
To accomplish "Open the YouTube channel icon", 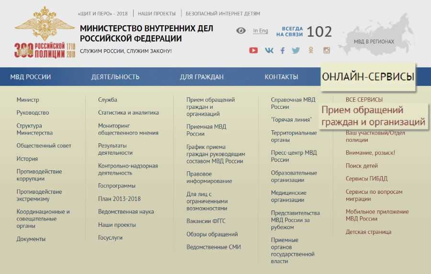I will pos(253,50).
